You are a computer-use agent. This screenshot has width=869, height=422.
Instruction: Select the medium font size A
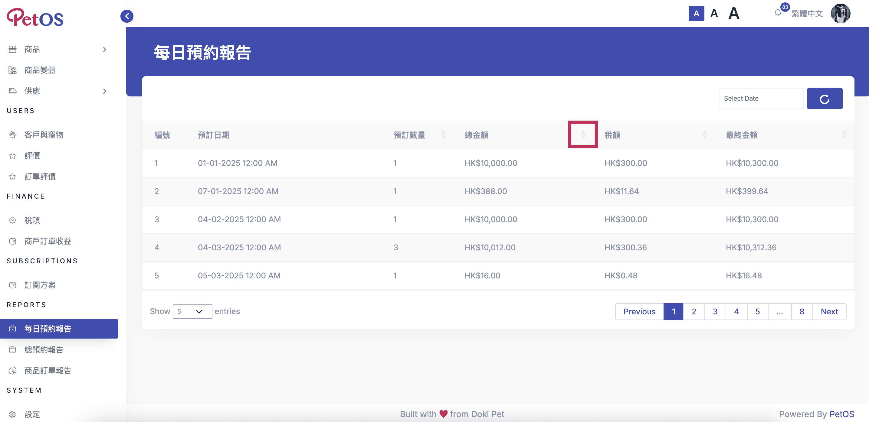(x=714, y=14)
